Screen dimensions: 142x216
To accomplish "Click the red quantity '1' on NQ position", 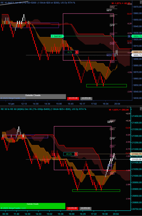I will 76,154.
